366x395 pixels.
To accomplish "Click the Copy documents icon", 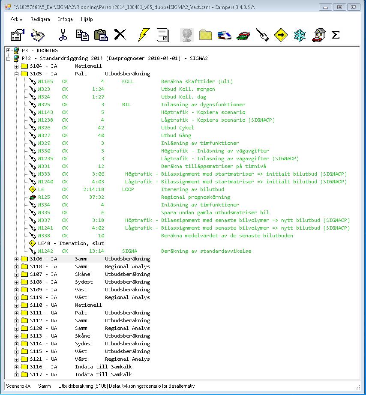I will 82,35.
